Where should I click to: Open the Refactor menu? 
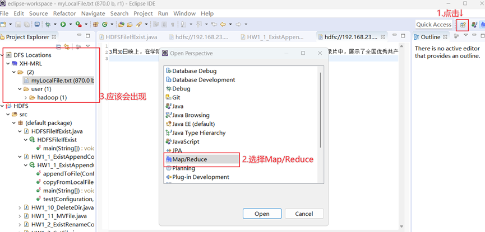point(64,13)
